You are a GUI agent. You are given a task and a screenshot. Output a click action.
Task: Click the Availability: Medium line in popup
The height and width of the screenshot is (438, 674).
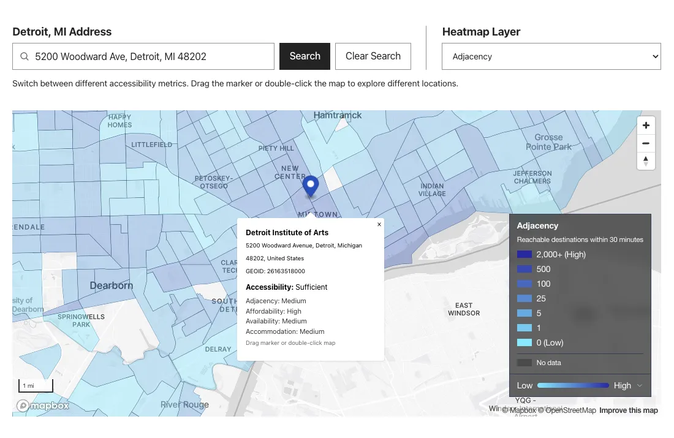coord(276,321)
